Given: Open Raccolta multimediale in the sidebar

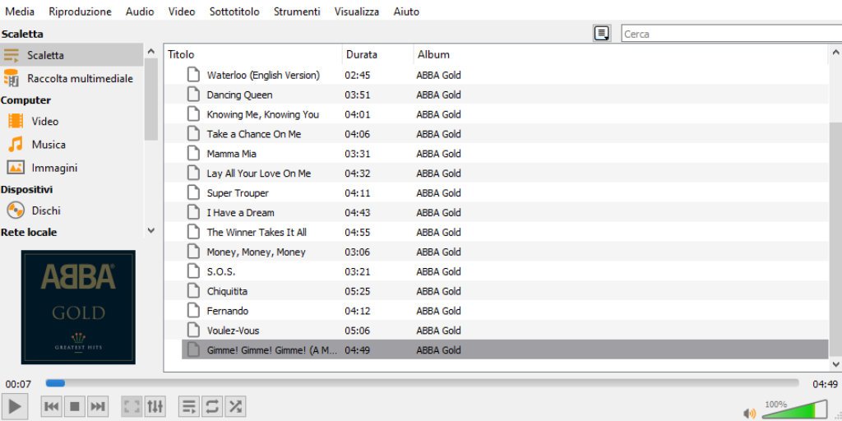Looking at the screenshot, I should point(72,78).
